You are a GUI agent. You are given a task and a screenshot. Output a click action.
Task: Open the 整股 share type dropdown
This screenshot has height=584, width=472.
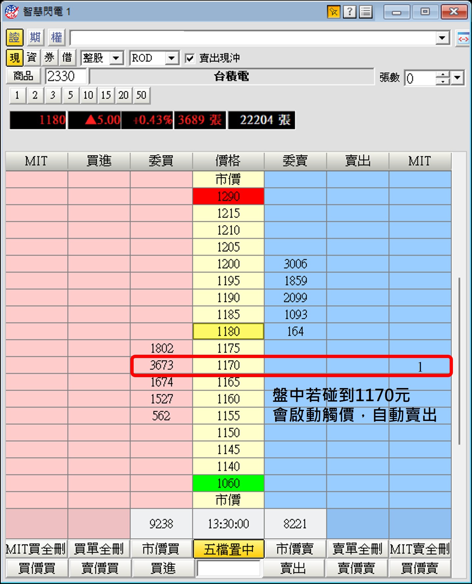pyautogui.click(x=116, y=59)
